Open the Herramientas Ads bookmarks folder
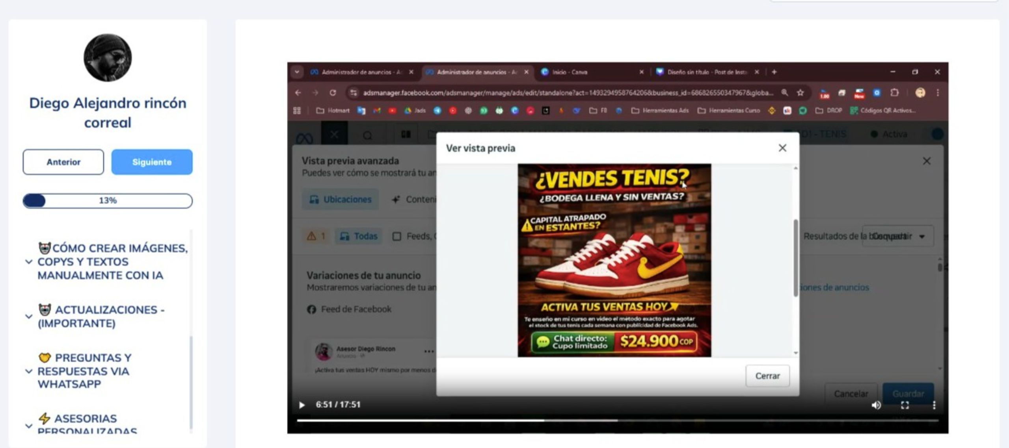This screenshot has height=448, width=1009. click(x=660, y=111)
